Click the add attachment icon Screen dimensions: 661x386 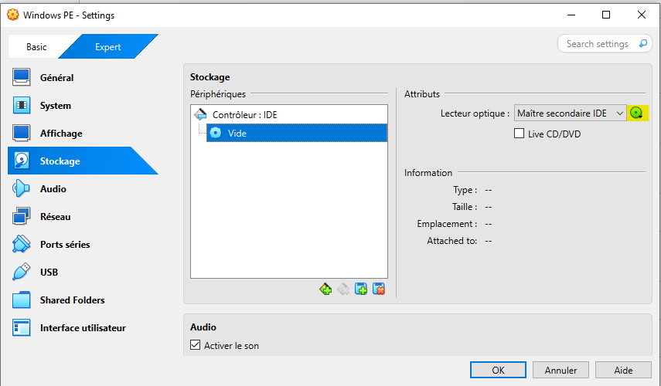(x=361, y=289)
